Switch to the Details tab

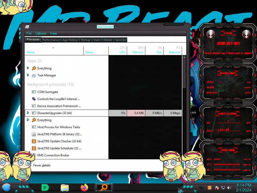[x=108, y=40]
